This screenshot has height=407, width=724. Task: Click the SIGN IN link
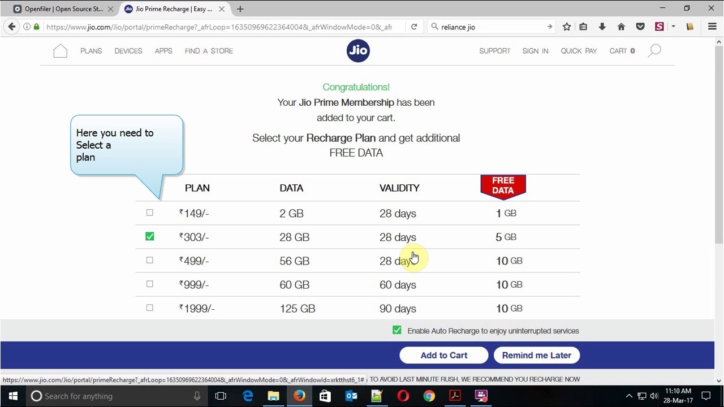point(535,51)
